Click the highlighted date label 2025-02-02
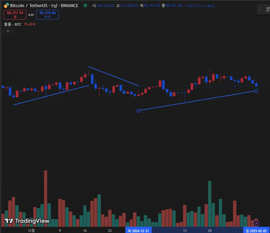The width and height of the screenshot is (270, 233). pyautogui.click(x=256, y=230)
